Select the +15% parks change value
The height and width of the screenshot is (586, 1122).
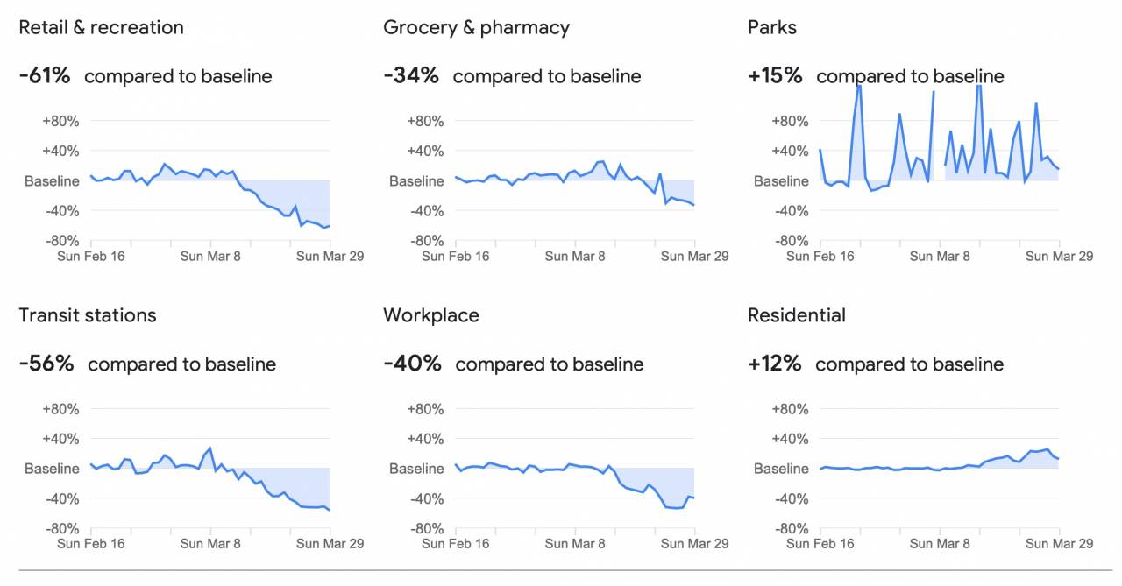[x=775, y=75]
